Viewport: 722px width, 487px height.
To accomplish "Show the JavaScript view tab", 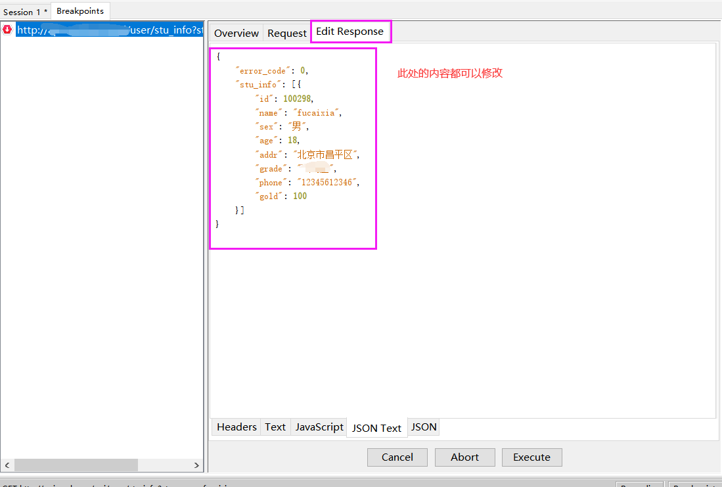I will pos(319,427).
